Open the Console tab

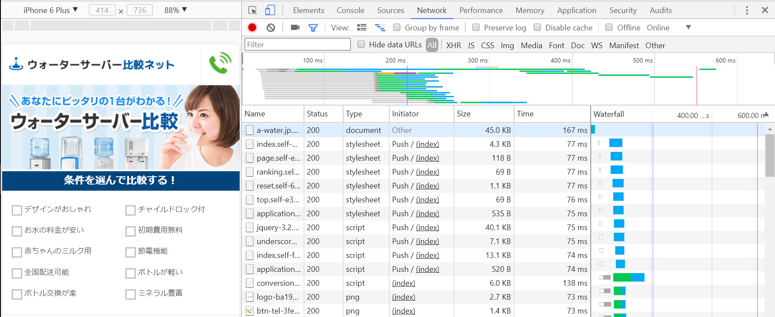350,10
